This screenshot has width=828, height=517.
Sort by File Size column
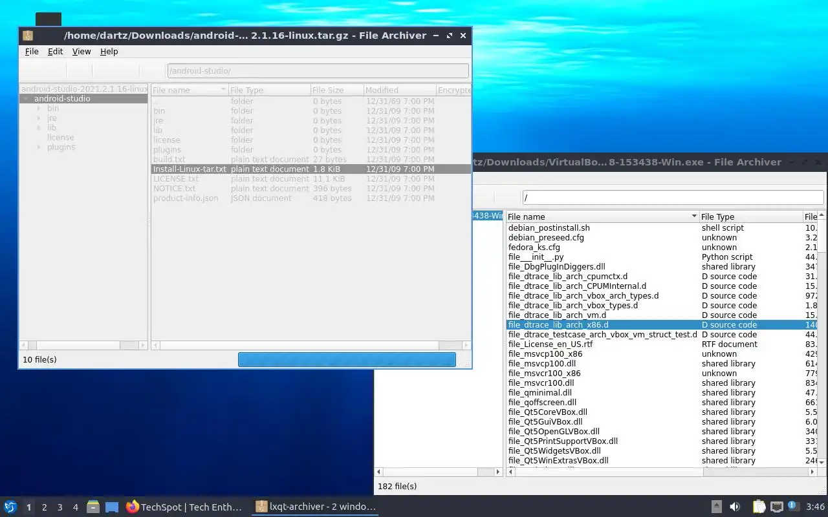(336, 90)
